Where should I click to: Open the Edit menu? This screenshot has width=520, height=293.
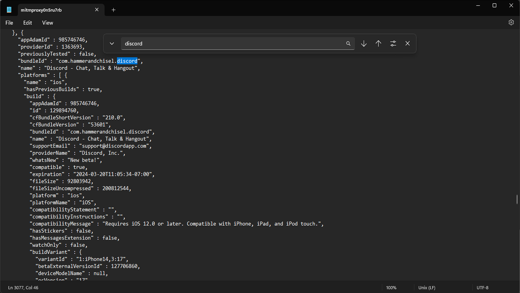tap(28, 23)
